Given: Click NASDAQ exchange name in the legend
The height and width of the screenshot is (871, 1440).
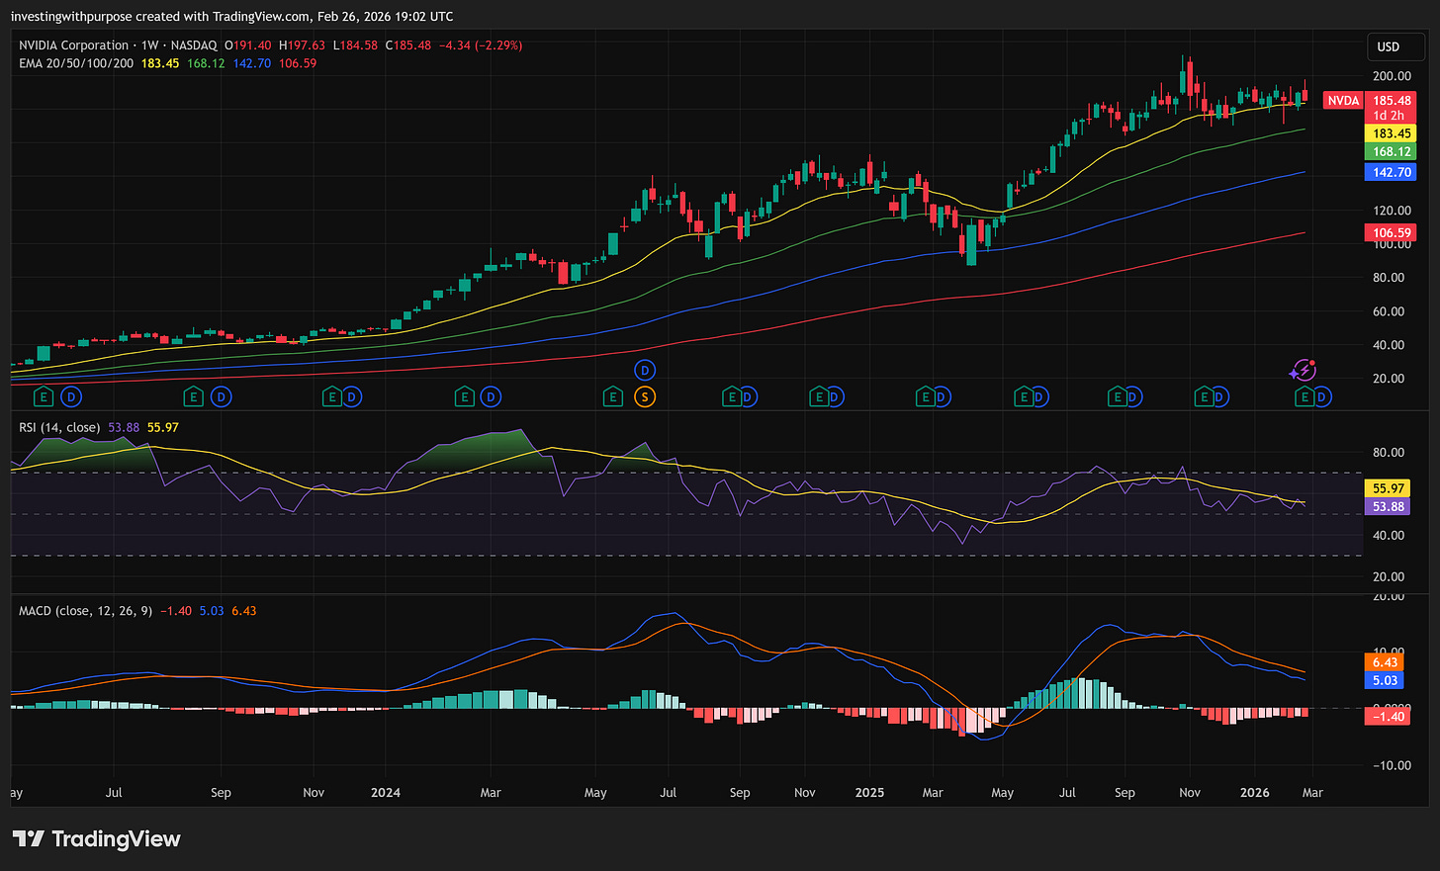Looking at the screenshot, I should [194, 45].
